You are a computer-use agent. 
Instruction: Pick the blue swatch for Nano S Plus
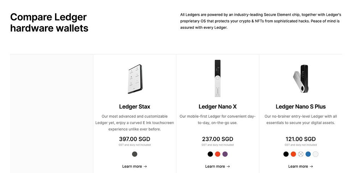308,154
